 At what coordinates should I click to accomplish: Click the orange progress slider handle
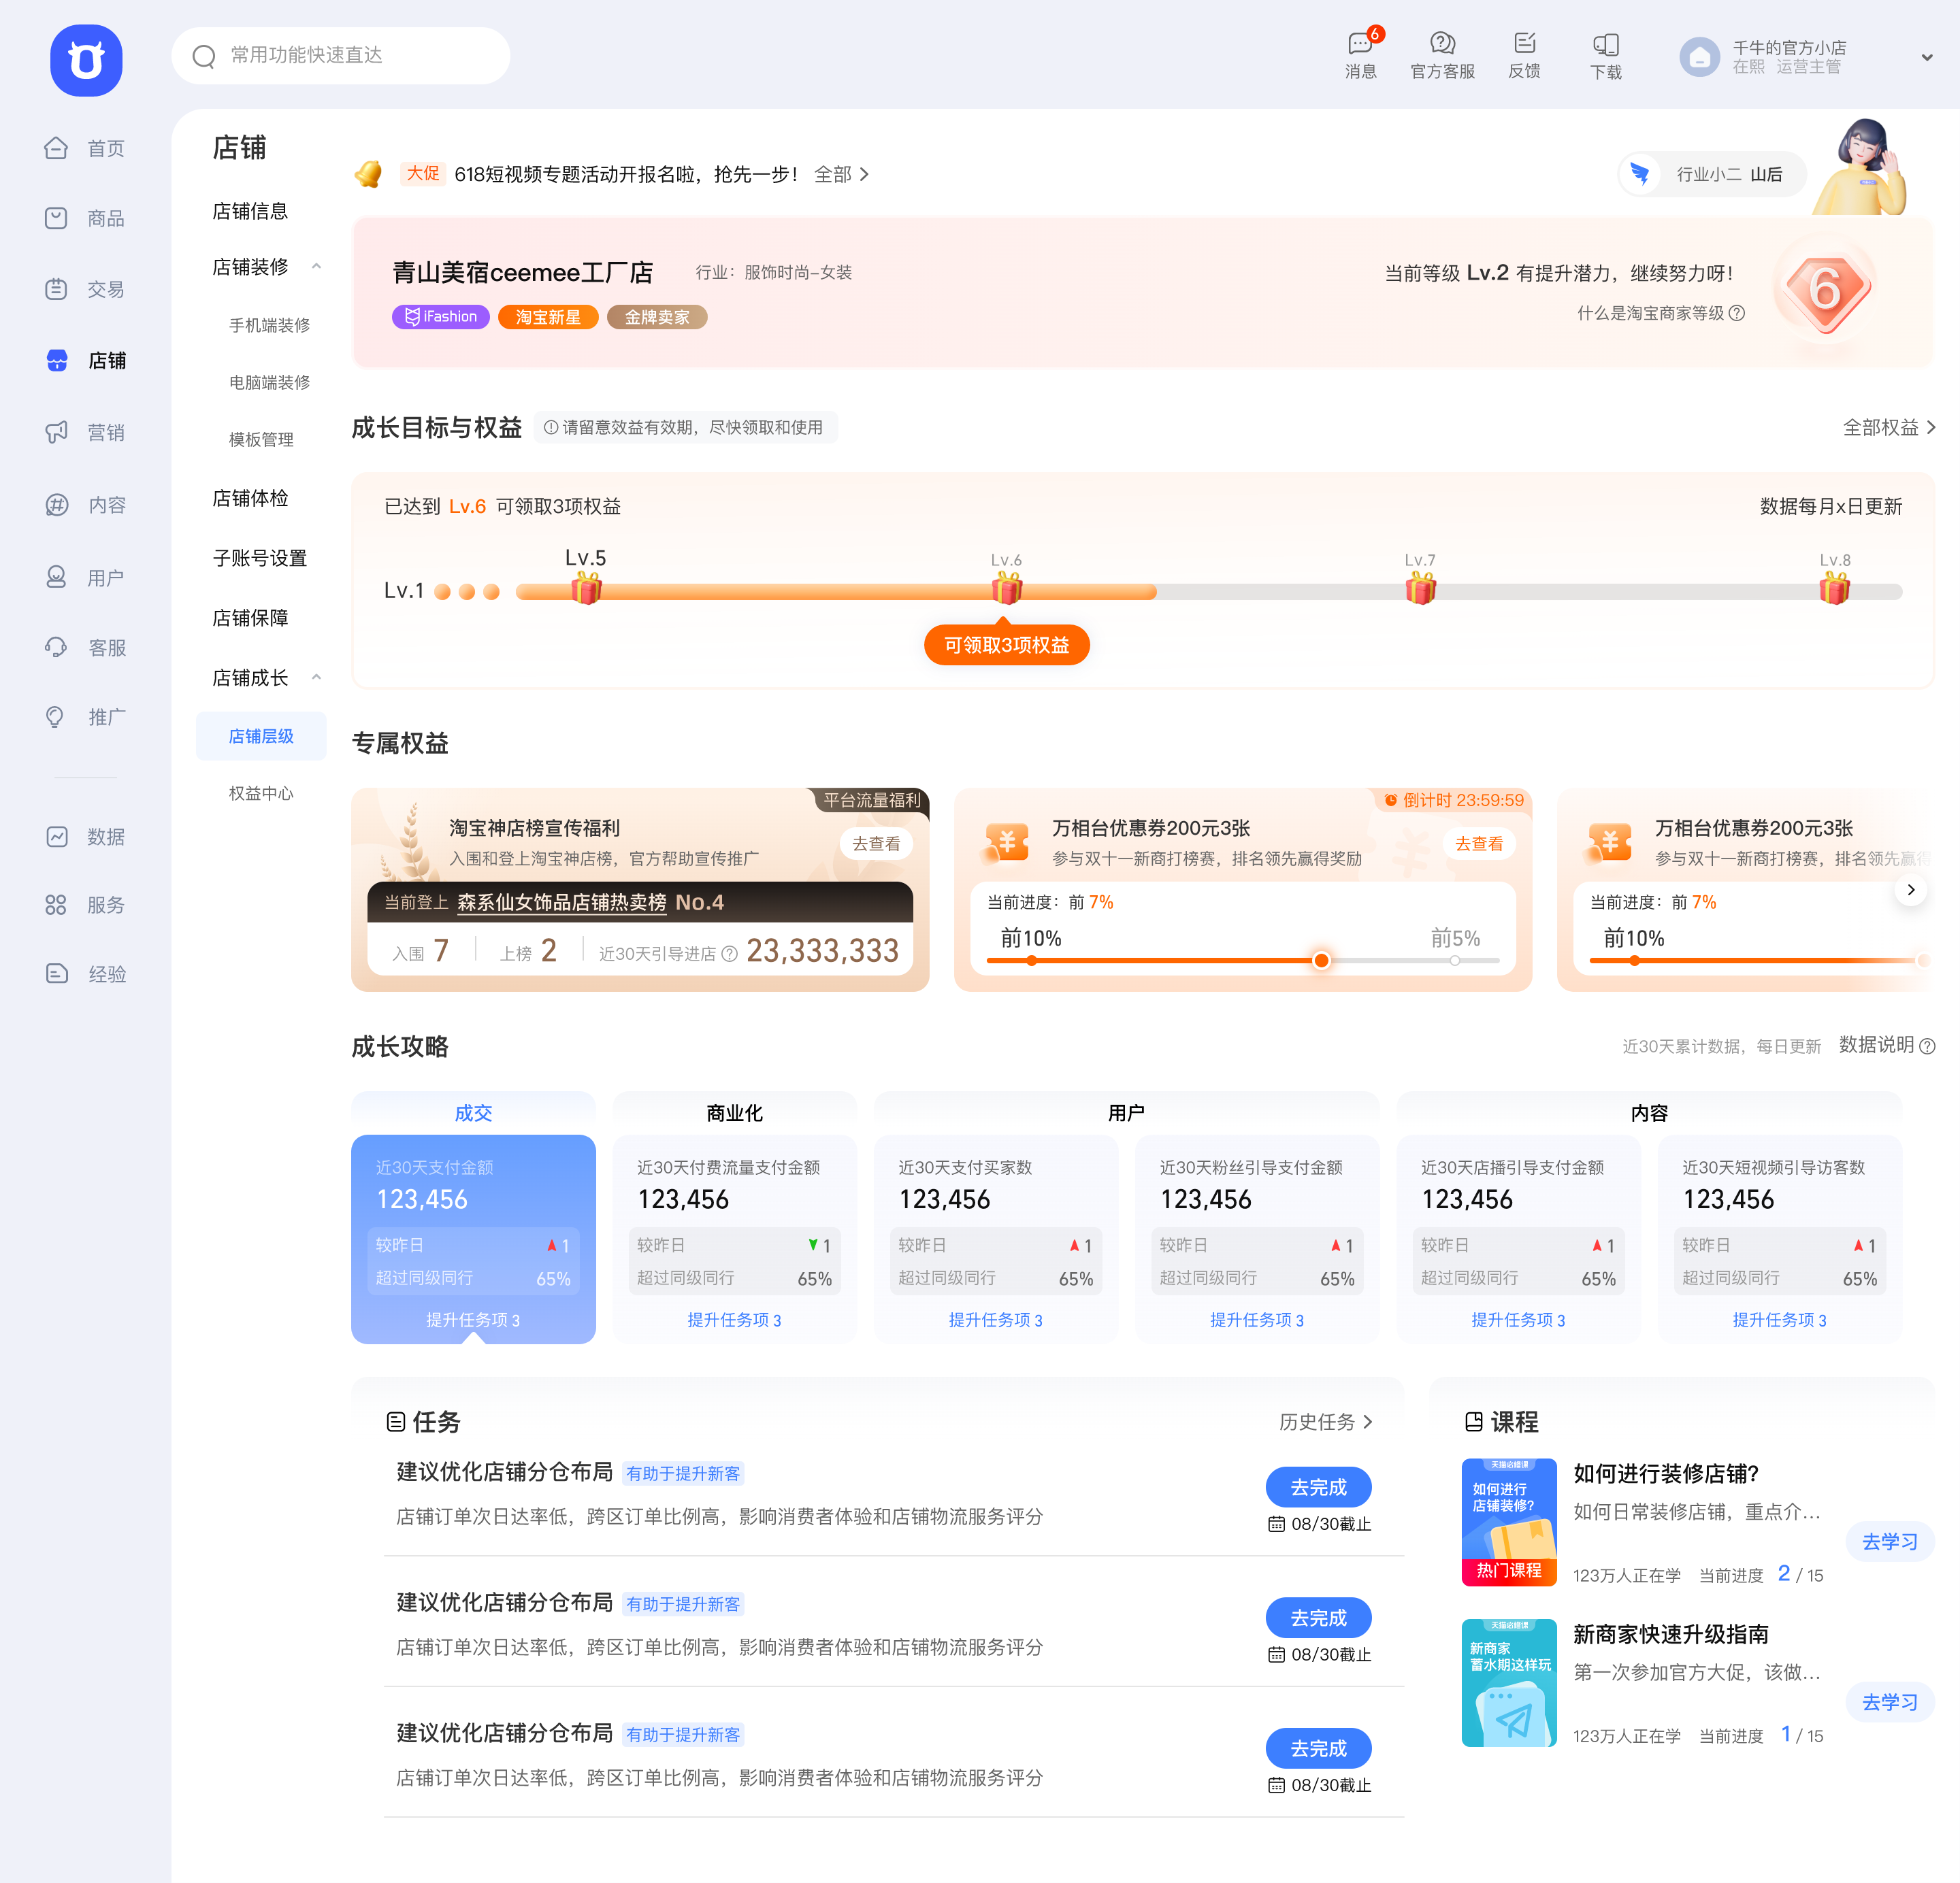click(x=1321, y=961)
